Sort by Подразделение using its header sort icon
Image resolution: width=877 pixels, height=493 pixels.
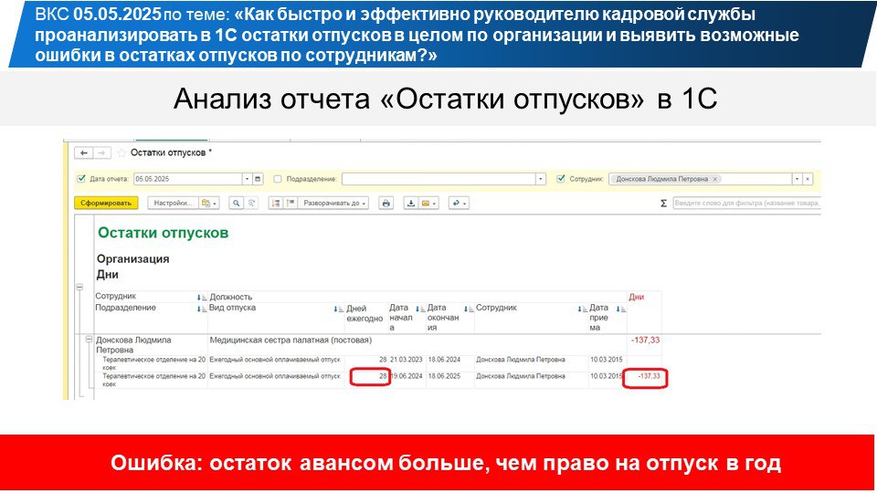coord(202,309)
